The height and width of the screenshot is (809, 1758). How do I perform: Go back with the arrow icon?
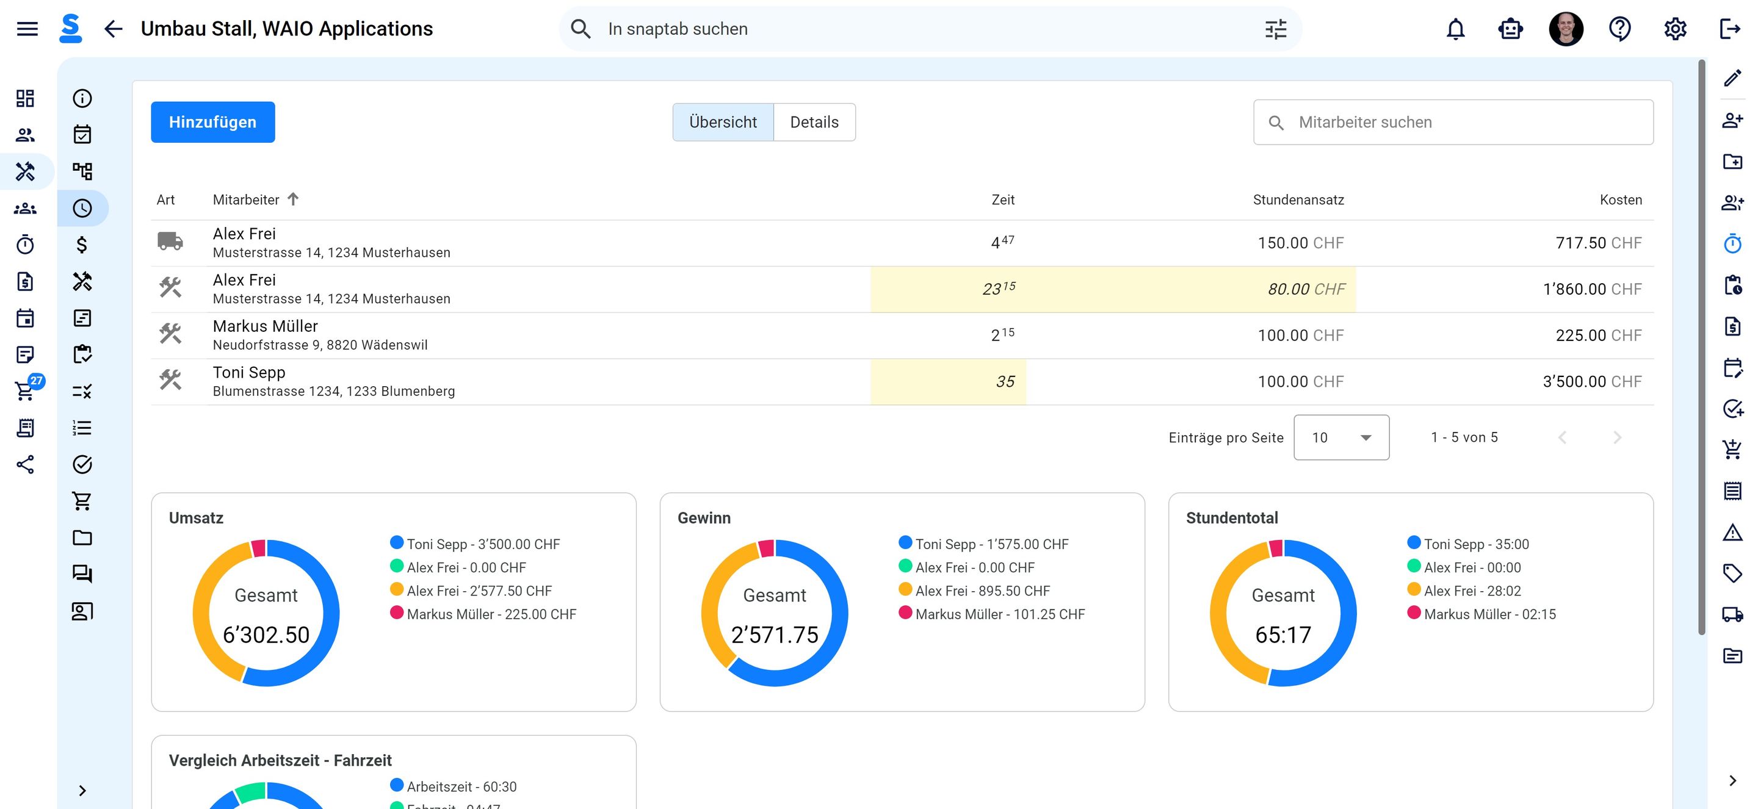click(x=114, y=29)
